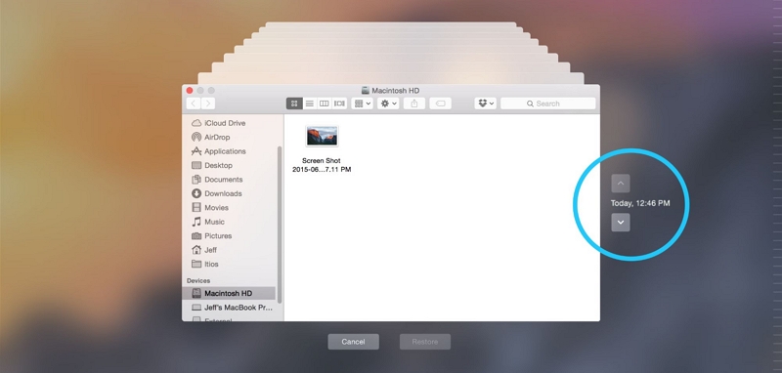Go back with the left arrow

pos(193,104)
